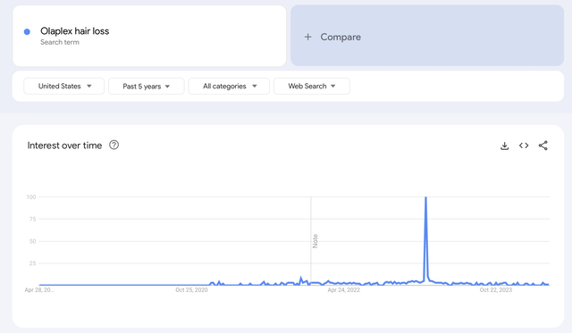Open help icon beside Interest over time

pos(114,145)
